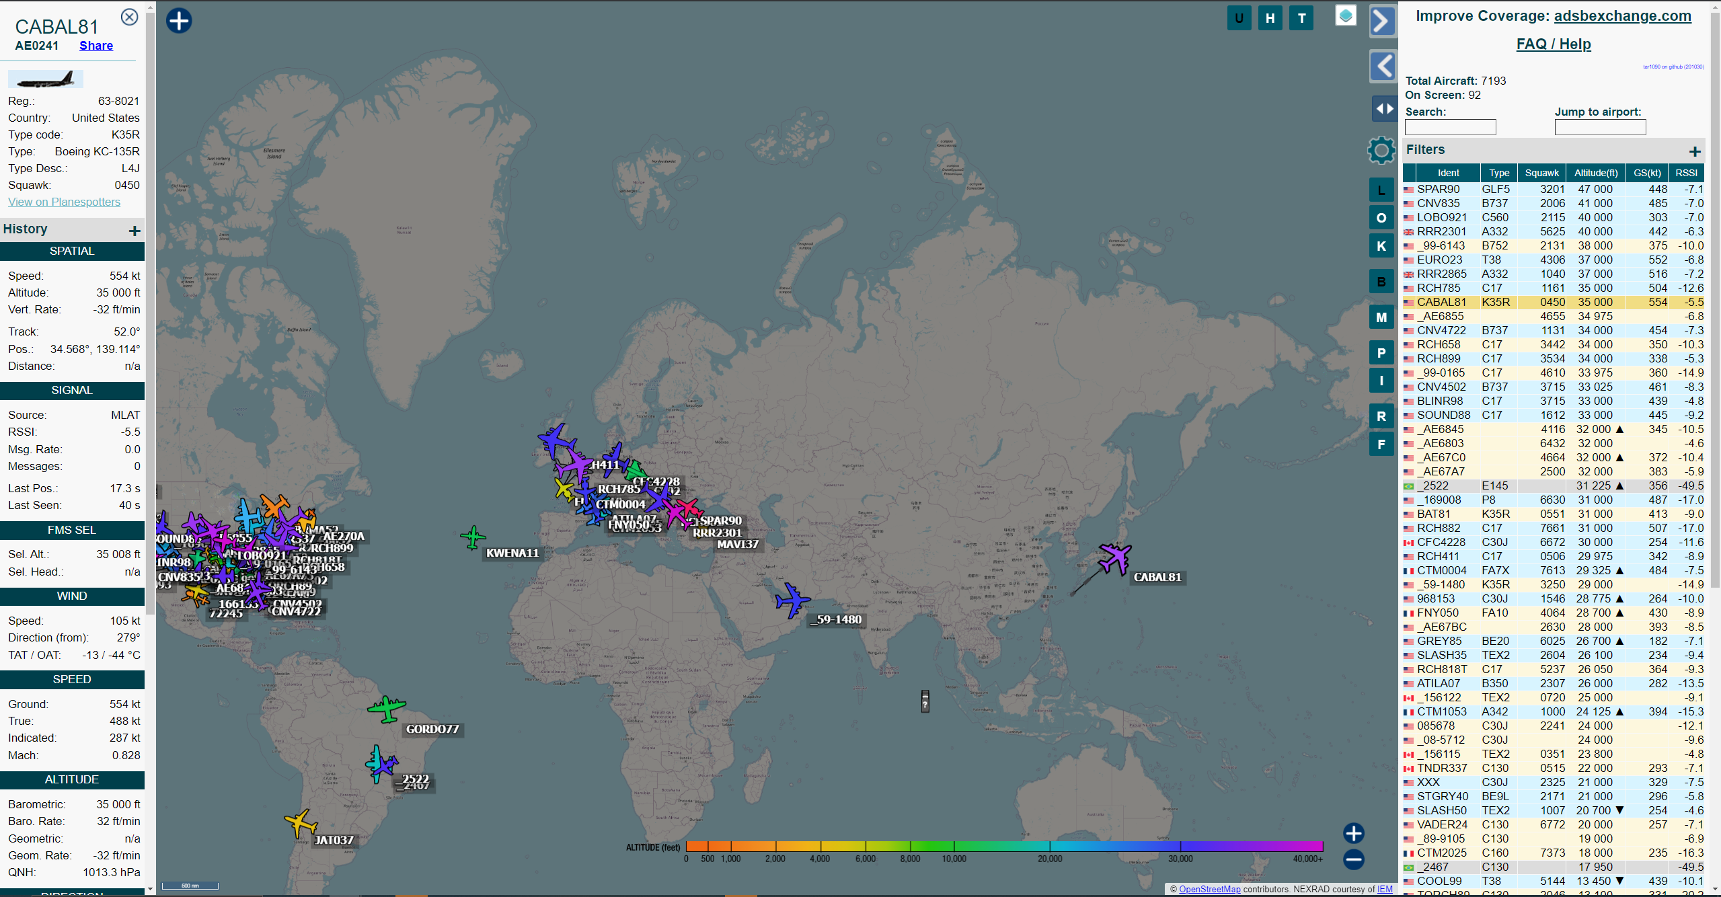Image resolution: width=1721 pixels, height=897 pixels.
Task: Click the Jump to airport input field
Action: click(x=1600, y=127)
